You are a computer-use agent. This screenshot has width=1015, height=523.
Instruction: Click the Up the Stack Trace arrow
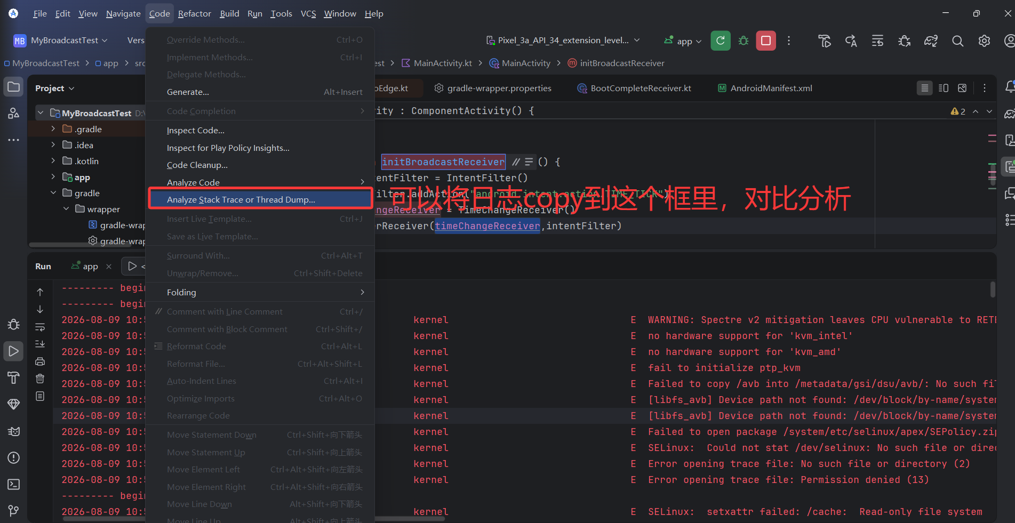pos(40,292)
